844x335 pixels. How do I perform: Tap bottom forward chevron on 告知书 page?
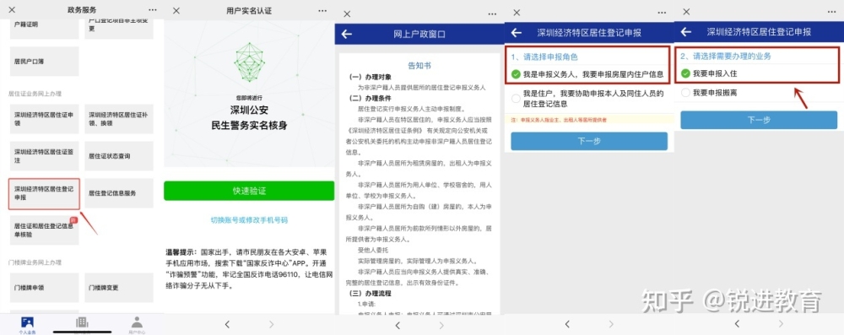tap(441, 326)
